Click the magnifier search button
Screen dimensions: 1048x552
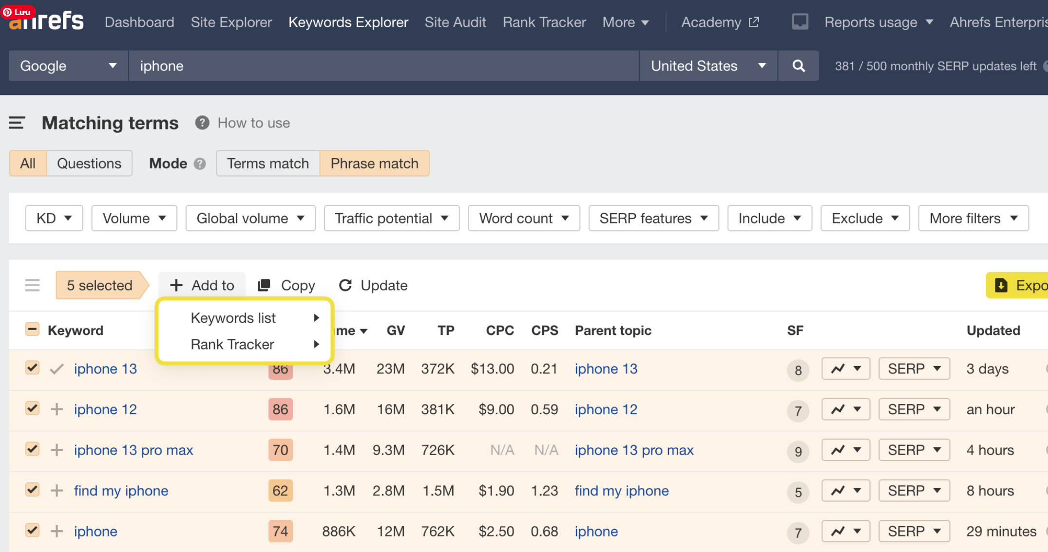point(798,66)
